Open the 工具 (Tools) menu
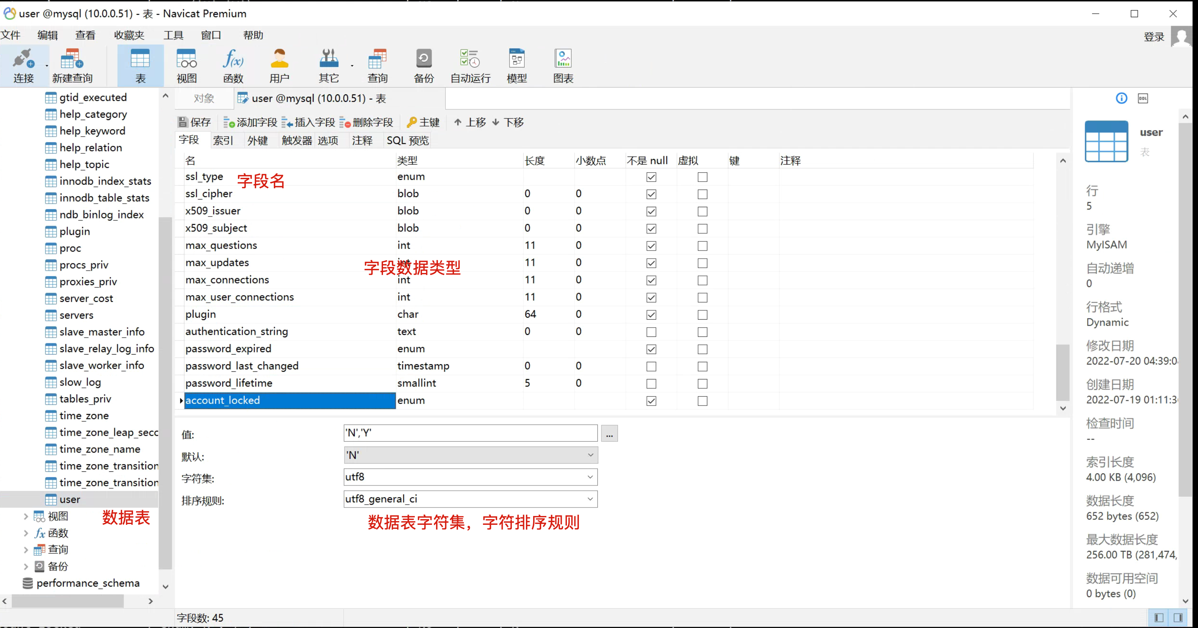This screenshot has width=1198, height=628. (173, 35)
